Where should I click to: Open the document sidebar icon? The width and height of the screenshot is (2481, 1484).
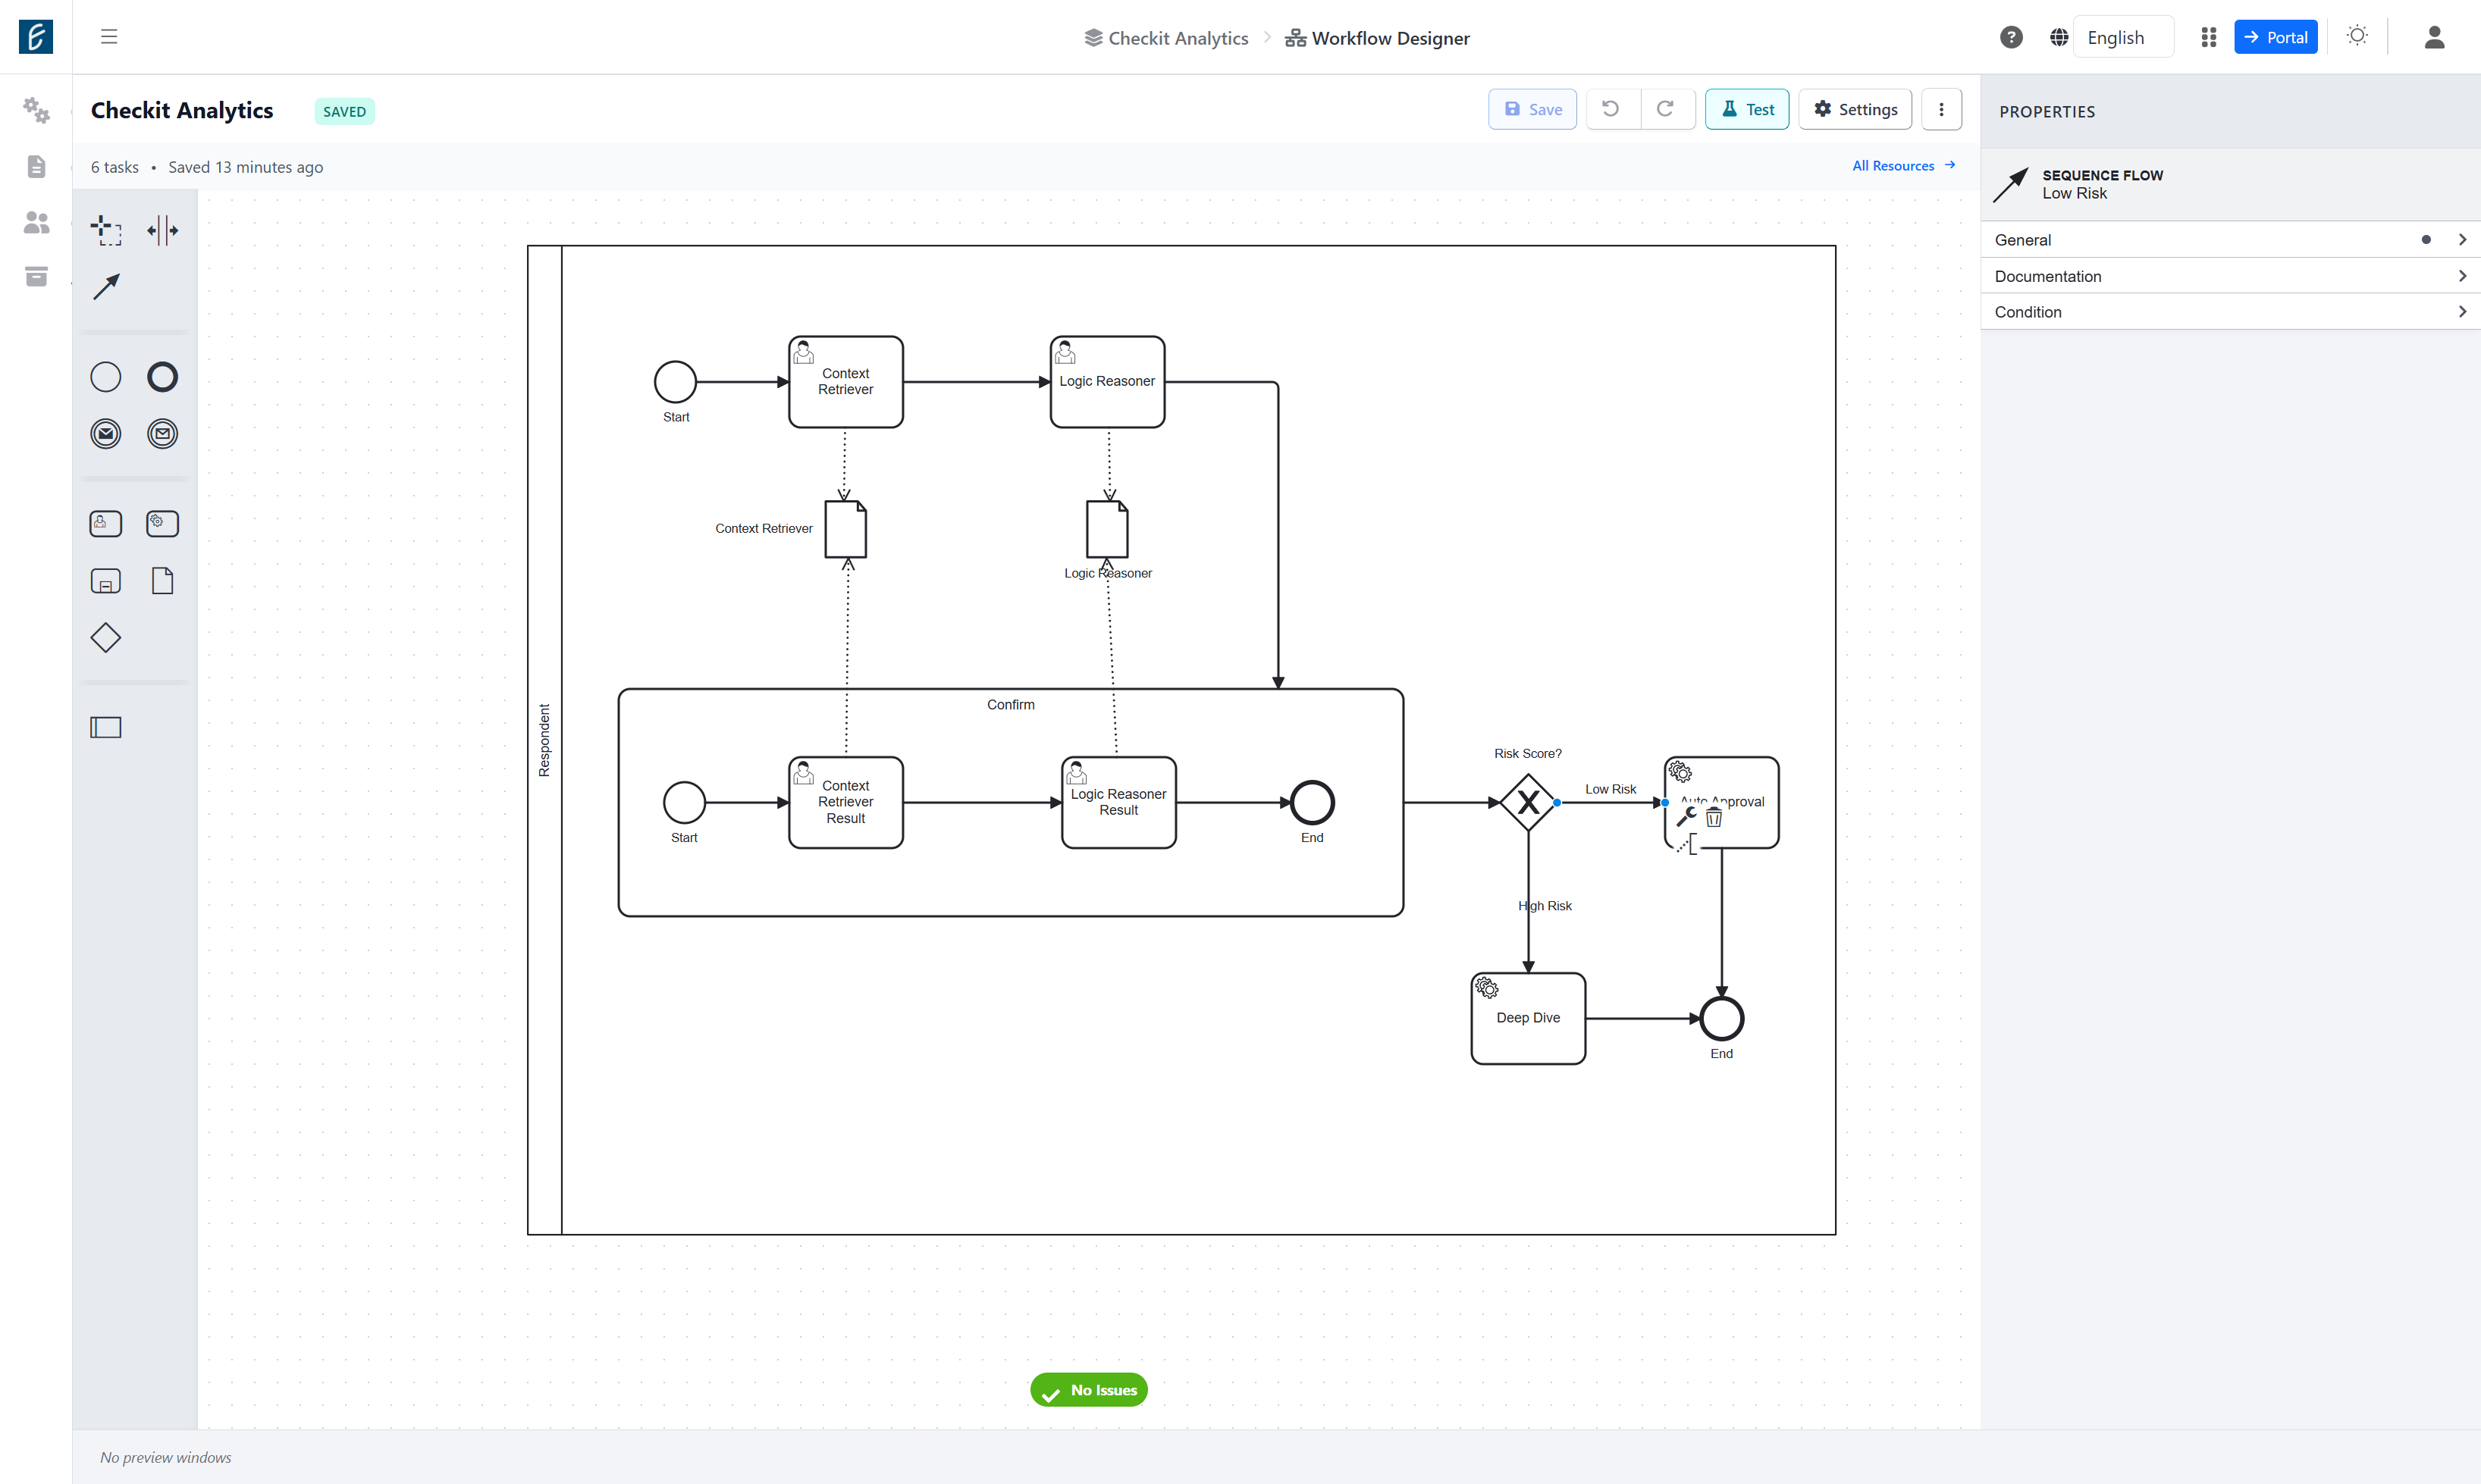pos(36,166)
